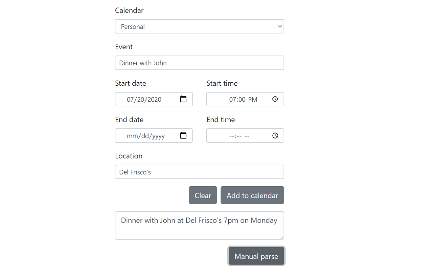The width and height of the screenshot is (433, 271).
Task: Click the yyyy segment of End date
Action: click(158, 136)
